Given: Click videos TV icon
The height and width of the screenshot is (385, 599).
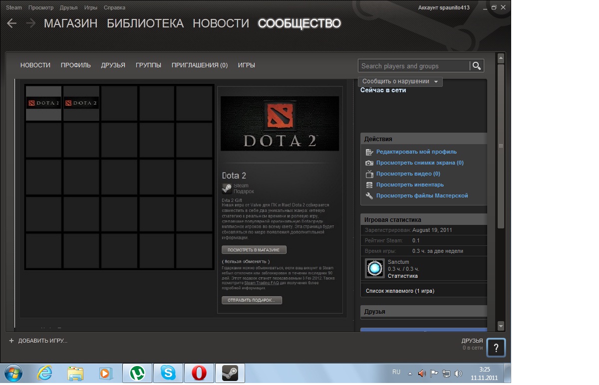Looking at the screenshot, I should [x=369, y=174].
